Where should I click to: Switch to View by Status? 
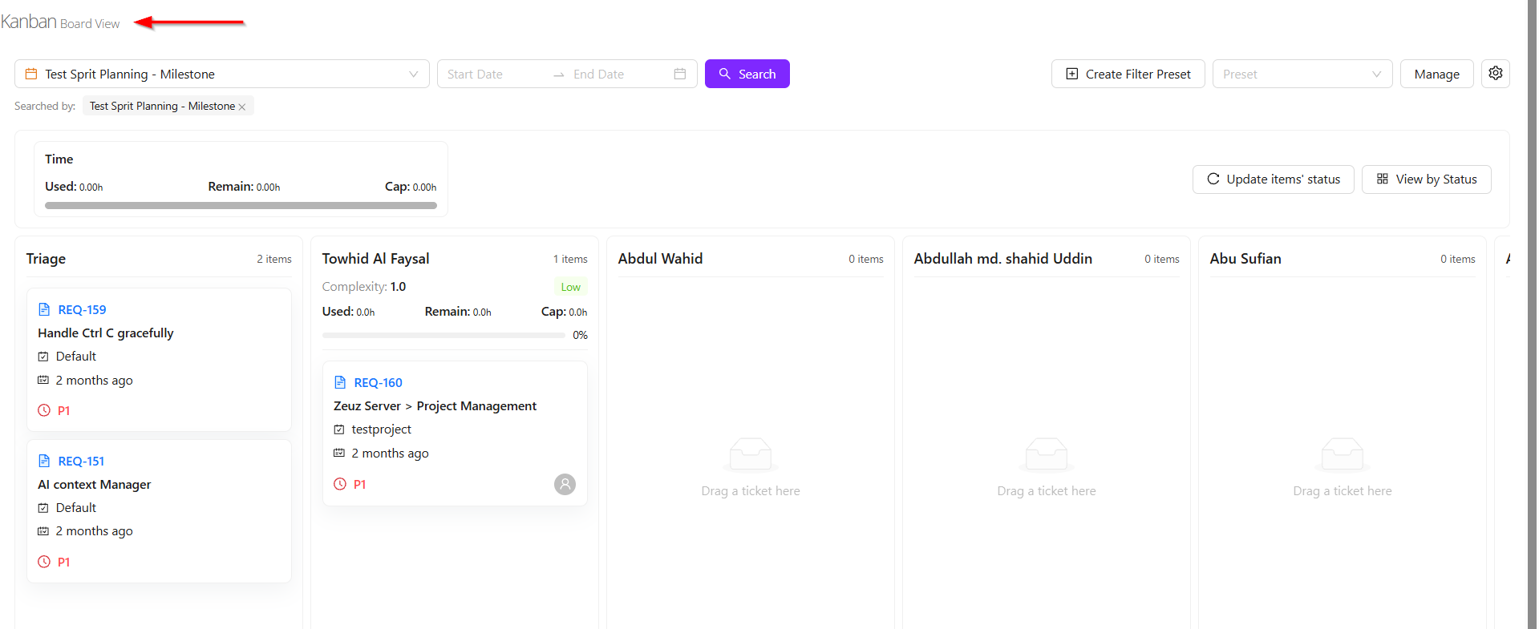(1426, 179)
